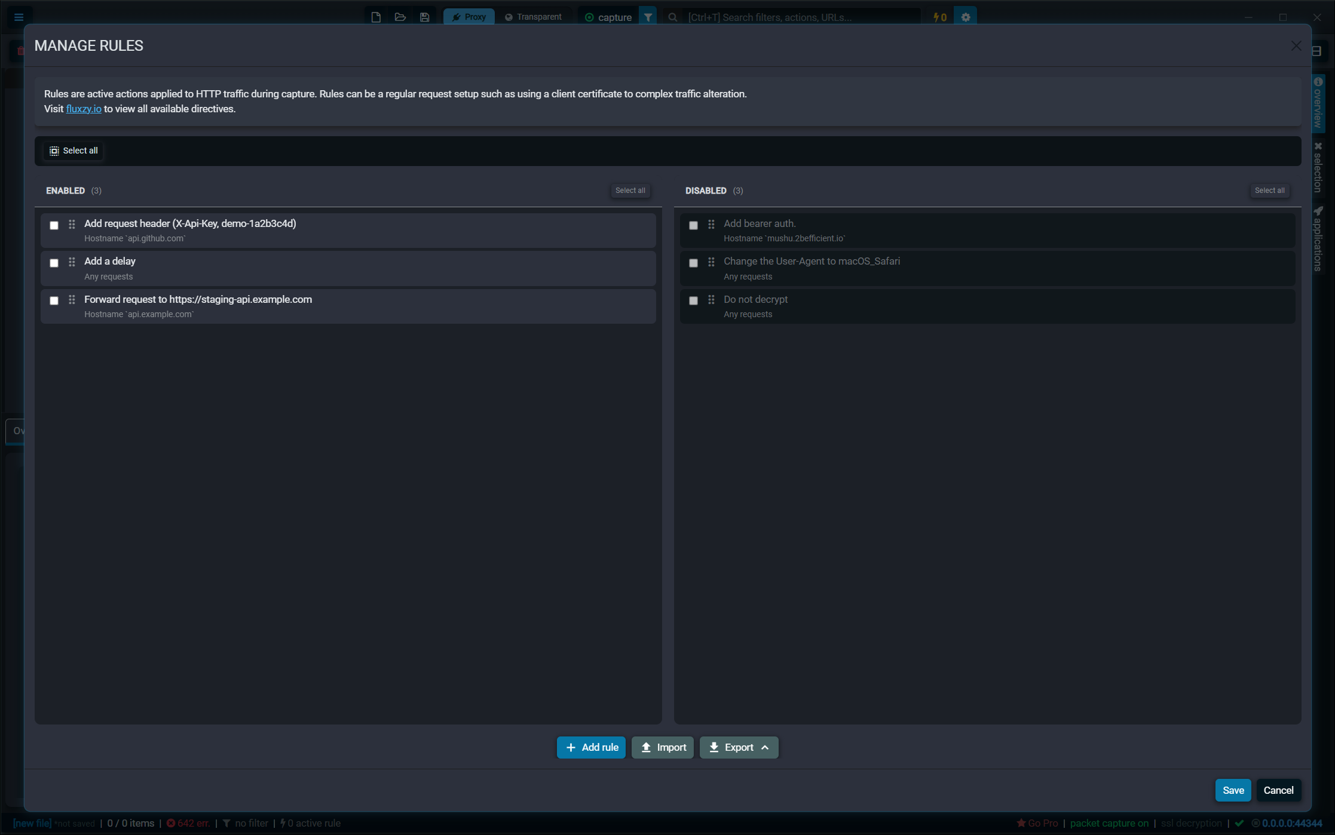Viewport: 1335px width, 835px height.
Task: Click the no filter status entry
Action: point(246,823)
